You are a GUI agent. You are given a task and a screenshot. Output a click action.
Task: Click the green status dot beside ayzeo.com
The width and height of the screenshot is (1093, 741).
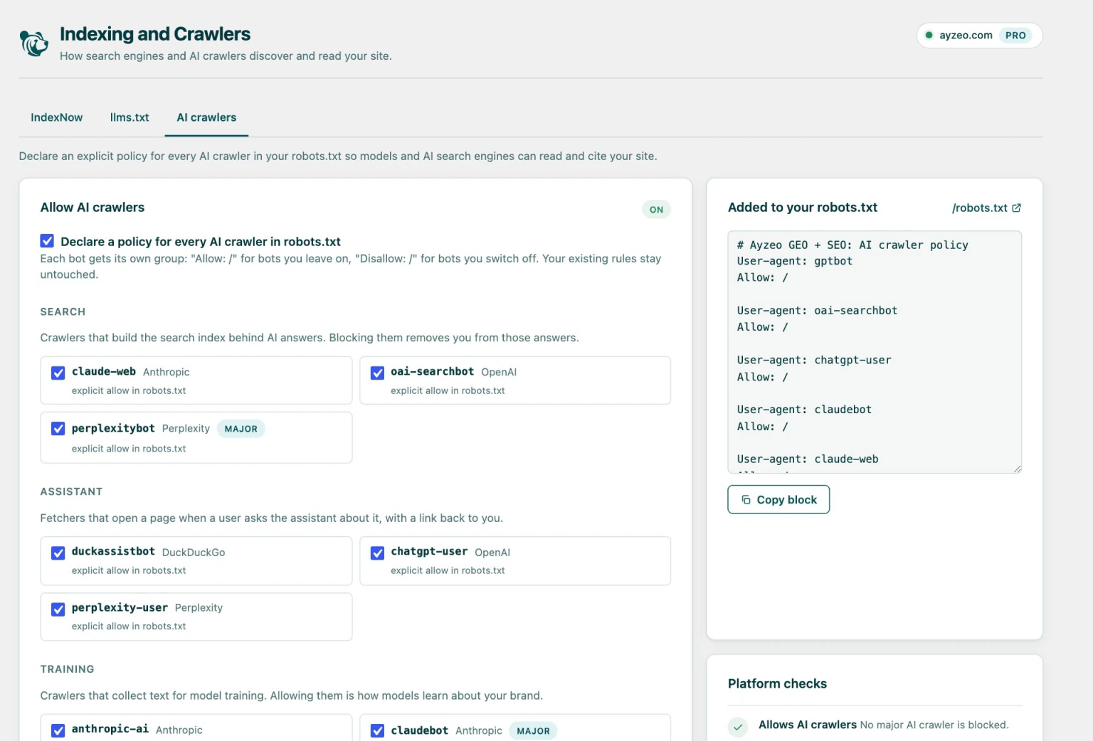pos(929,35)
